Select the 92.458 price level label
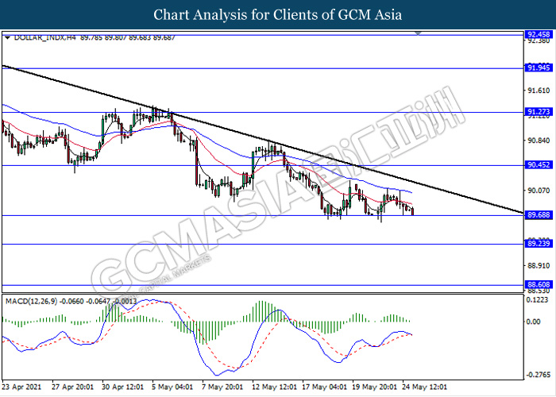This screenshot has height=397, width=556. point(539,34)
